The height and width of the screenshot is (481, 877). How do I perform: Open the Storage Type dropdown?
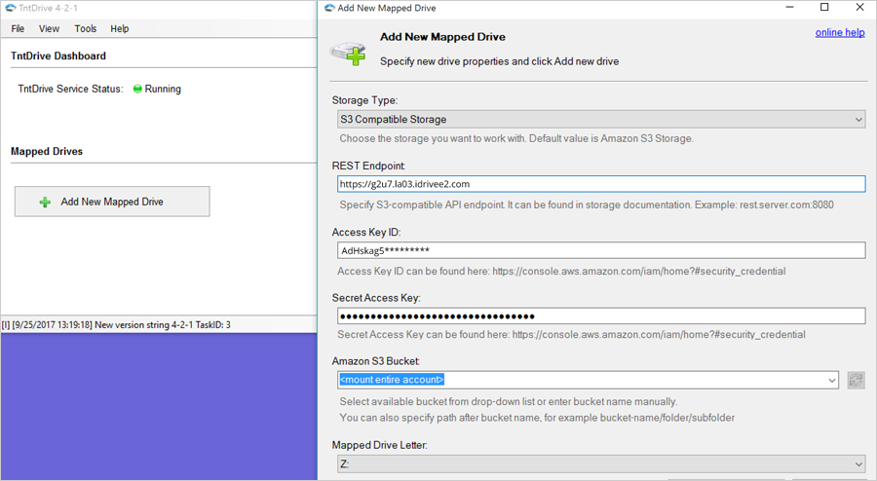coord(597,120)
